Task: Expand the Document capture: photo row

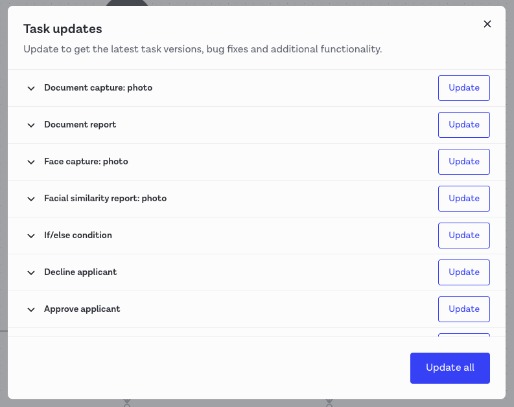Action: pos(30,88)
